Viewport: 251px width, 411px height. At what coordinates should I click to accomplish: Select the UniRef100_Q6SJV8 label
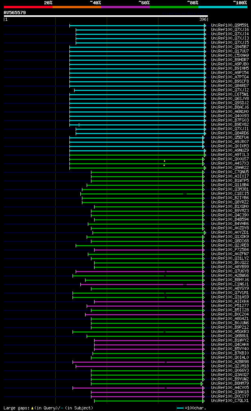[230, 99]
